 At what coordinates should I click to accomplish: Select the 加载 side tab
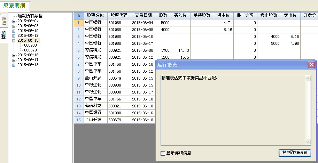(3, 35)
